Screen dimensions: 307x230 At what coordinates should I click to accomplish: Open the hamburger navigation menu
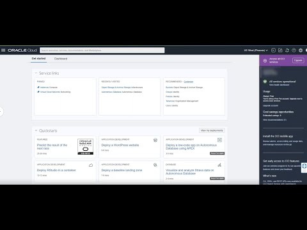point(3,50)
